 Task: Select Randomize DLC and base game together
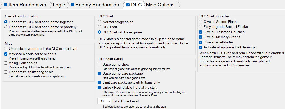click(6, 22)
